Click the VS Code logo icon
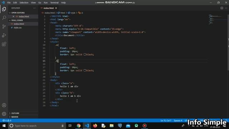Viewport: 229px width, 129px height. coord(3,3)
